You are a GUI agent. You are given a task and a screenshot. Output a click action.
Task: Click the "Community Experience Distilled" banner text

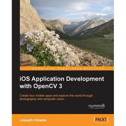point(68,69)
